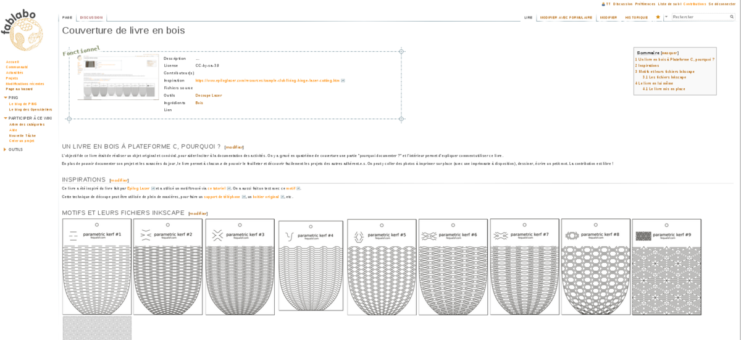Open the more actions dropdown arrow by the star

[666, 17]
